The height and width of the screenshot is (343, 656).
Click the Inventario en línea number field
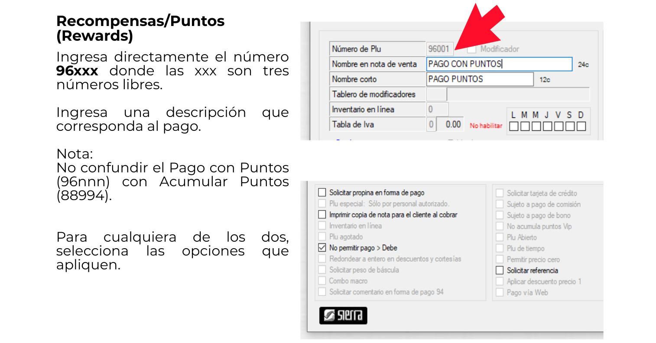[437, 110]
